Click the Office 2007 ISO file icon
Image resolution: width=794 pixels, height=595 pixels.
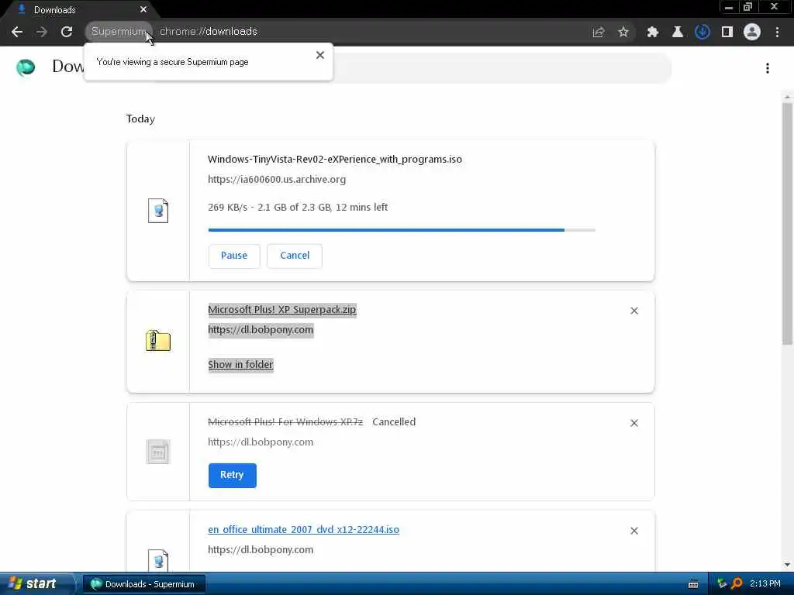click(x=158, y=560)
